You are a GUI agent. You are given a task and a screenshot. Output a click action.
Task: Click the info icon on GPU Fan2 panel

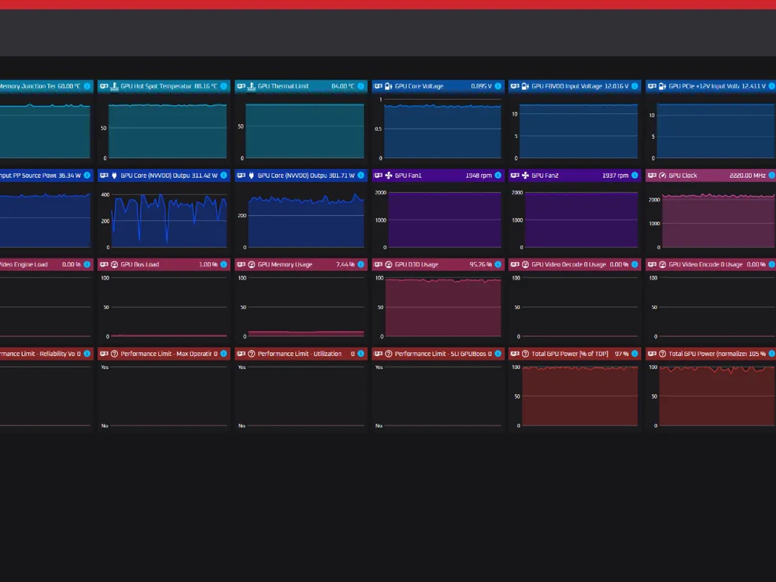[x=635, y=175]
